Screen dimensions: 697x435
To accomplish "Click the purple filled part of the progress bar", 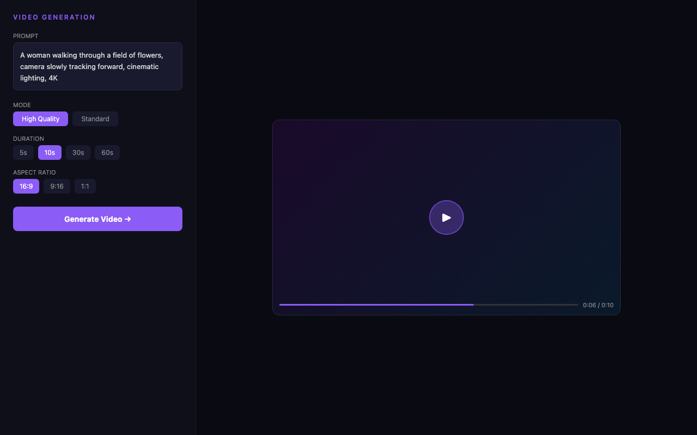I will pyautogui.click(x=376, y=305).
